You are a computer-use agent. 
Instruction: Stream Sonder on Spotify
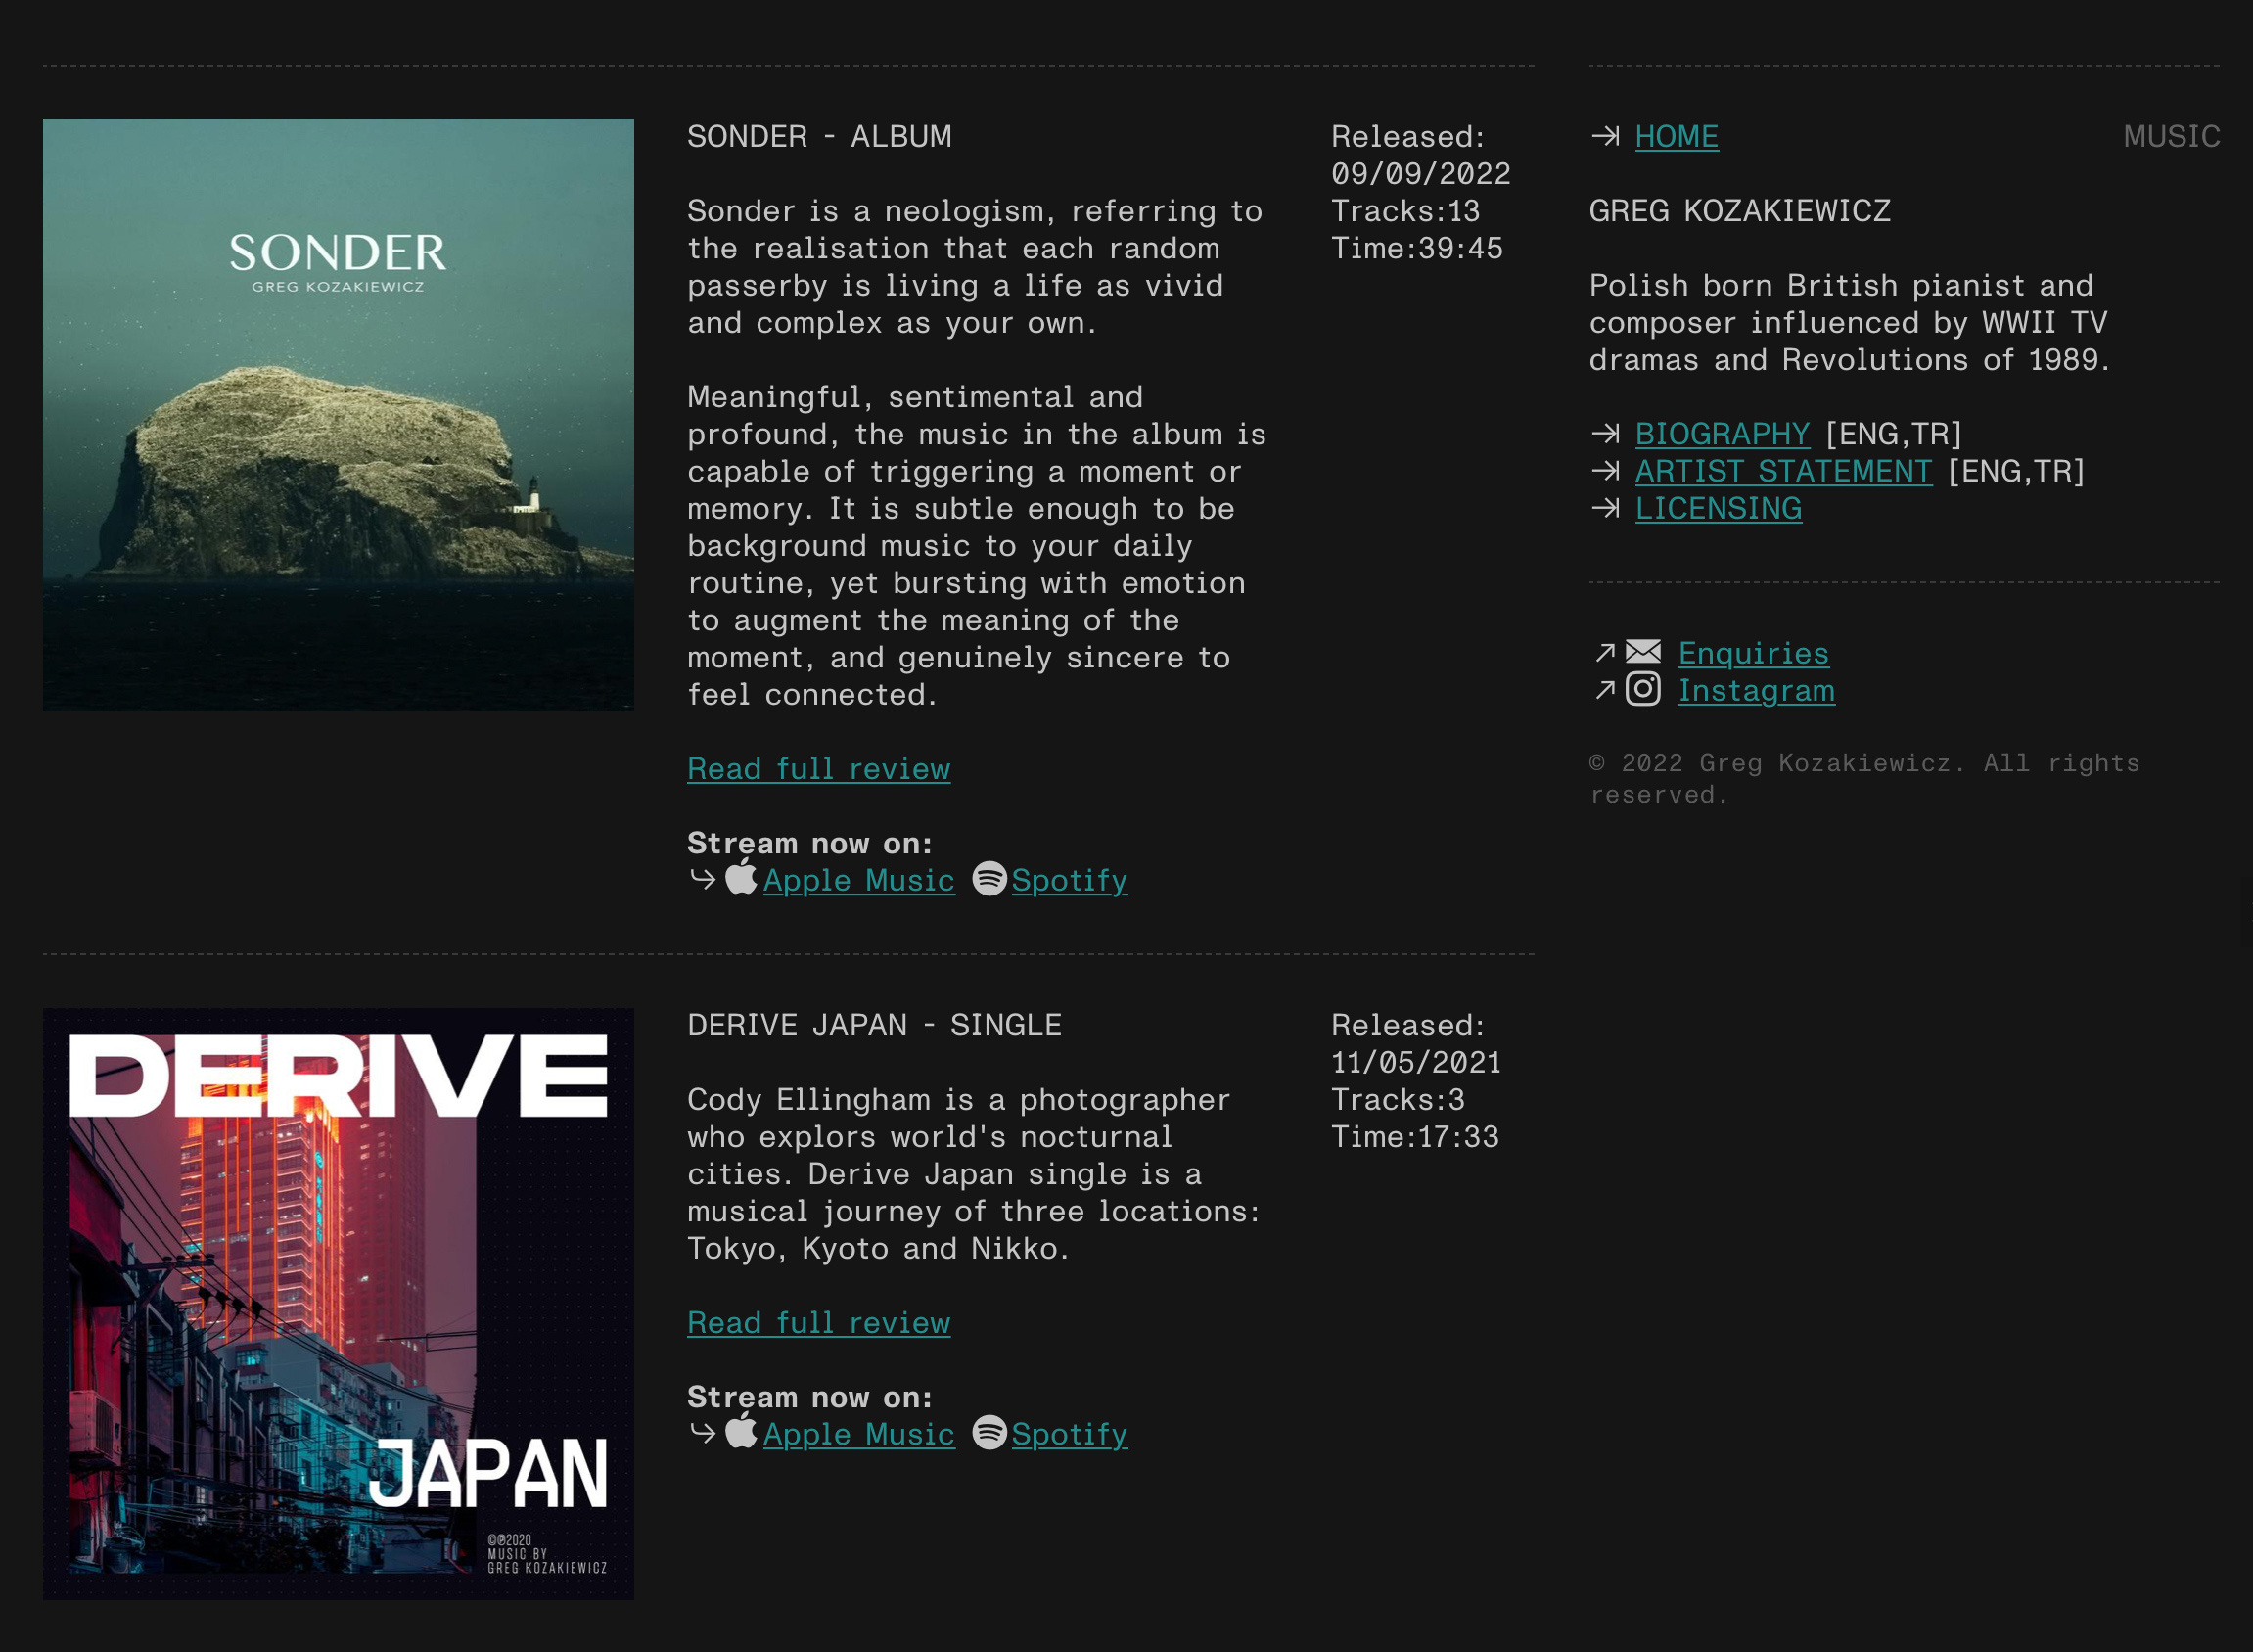(1069, 881)
